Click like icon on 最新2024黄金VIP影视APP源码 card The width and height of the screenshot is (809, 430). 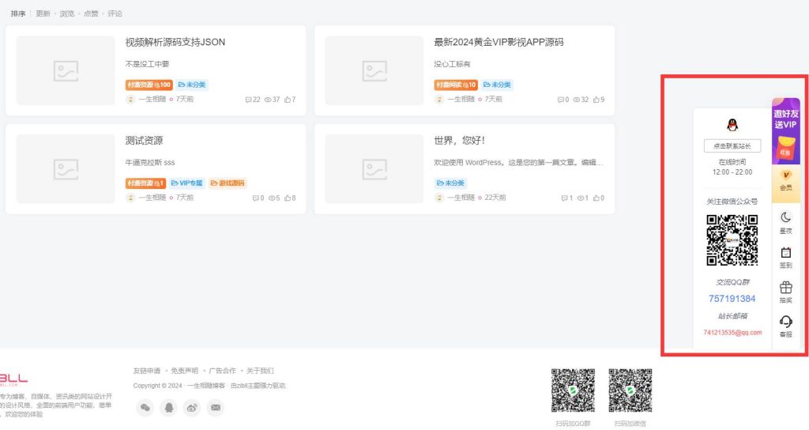pyautogui.click(x=596, y=100)
